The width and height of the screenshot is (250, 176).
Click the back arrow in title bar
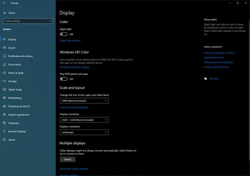(x=4, y=3)
